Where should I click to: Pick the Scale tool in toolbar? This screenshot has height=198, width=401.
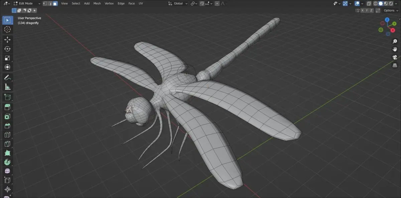[7, 58]
